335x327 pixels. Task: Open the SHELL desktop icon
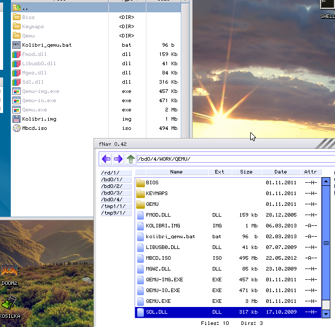[327, 4]
